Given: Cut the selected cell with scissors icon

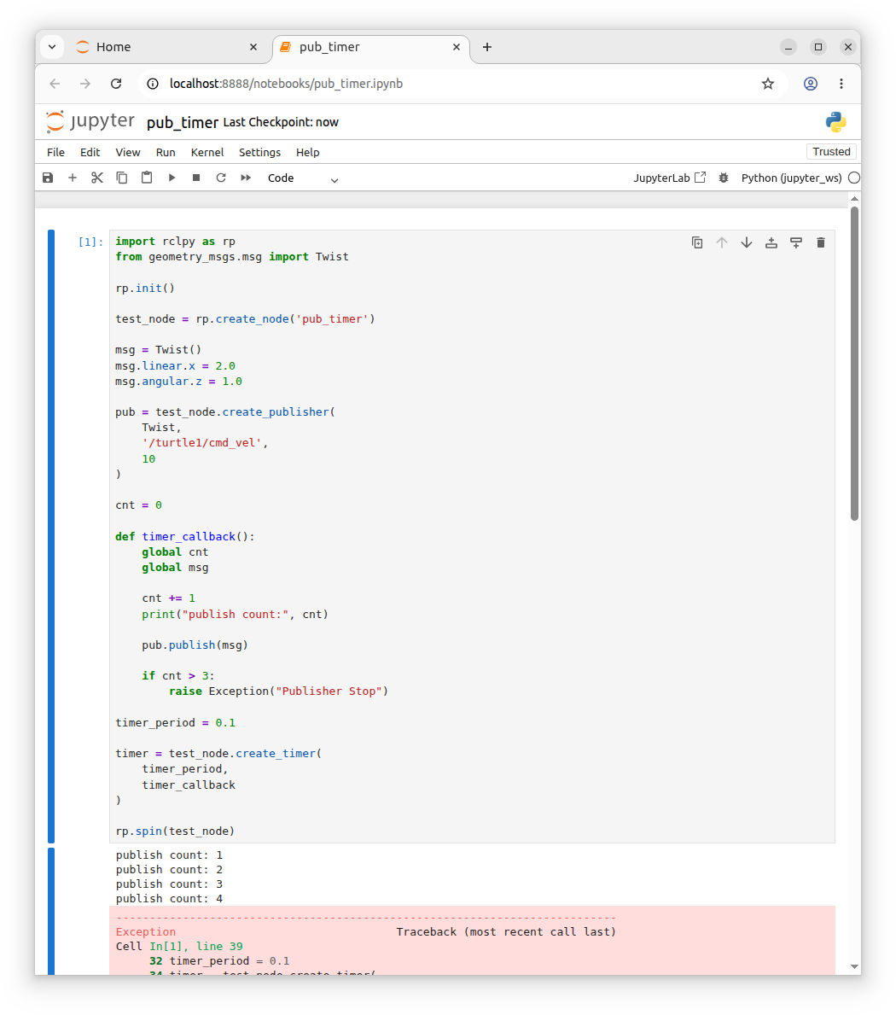Looking at the screenshot, I should (97, 178).
